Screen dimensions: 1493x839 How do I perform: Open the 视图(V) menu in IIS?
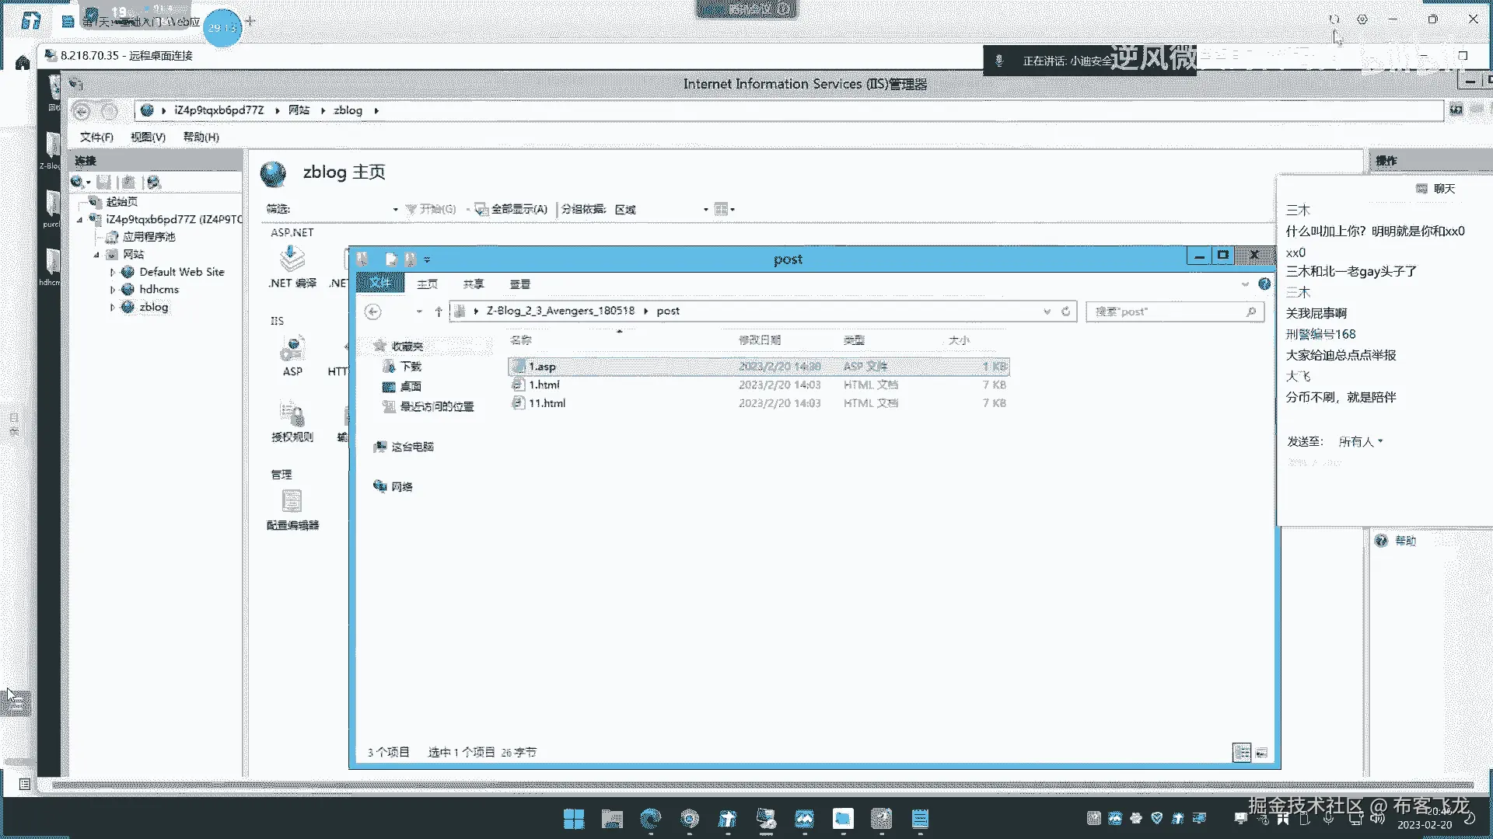pyautogui.click(x=148, y=138)
